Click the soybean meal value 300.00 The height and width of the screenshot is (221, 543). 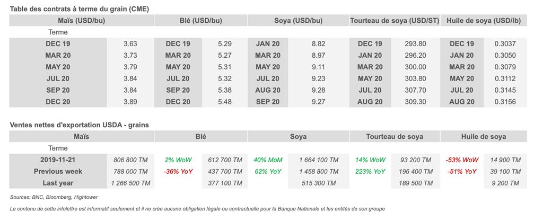[x=415, y=67]
